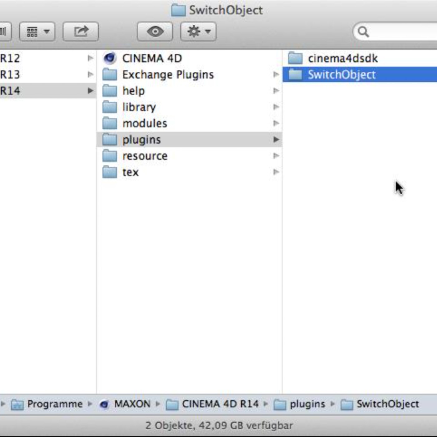Image resolution: width=437 pixels, height=437 pixels.
Task: Select the resource folder name
Action: coord(145,156)
